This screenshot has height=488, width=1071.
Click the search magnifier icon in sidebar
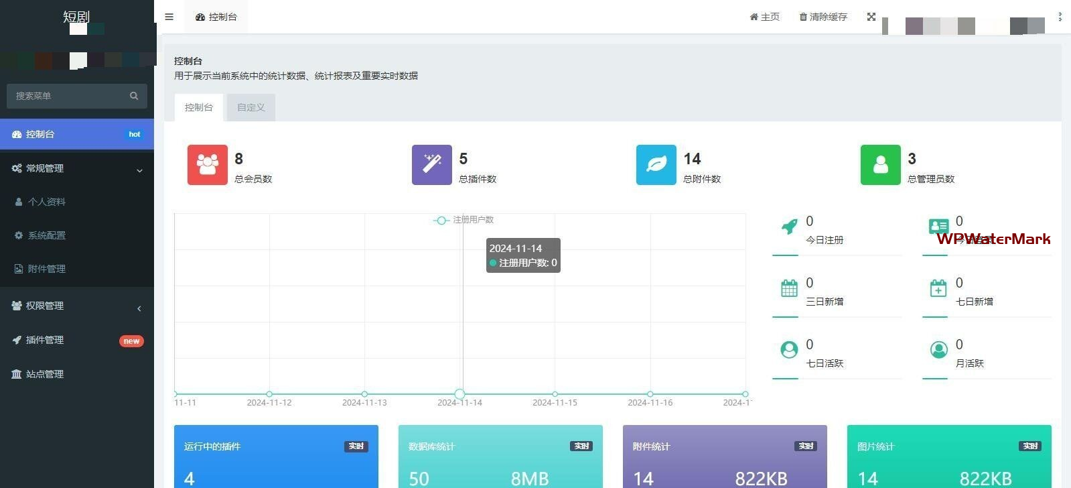point(134,96)
